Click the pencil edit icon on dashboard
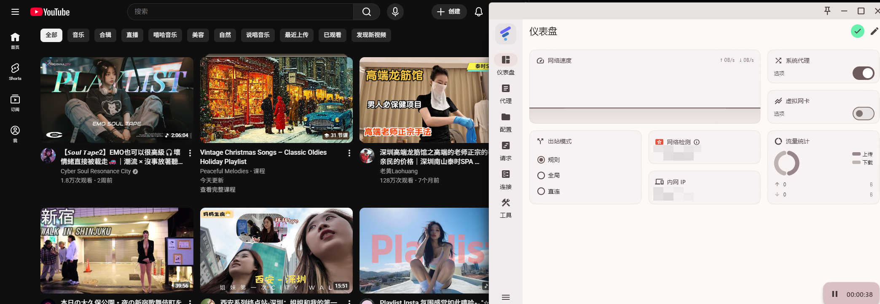This screenshot has height=304, width=880. click(x=874, y=31)
